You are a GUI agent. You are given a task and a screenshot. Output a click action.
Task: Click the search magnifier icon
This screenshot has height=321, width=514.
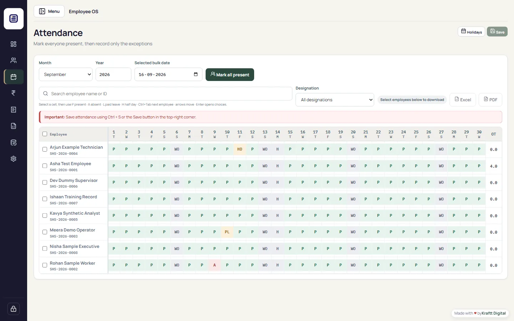click(x=45, y=93)
